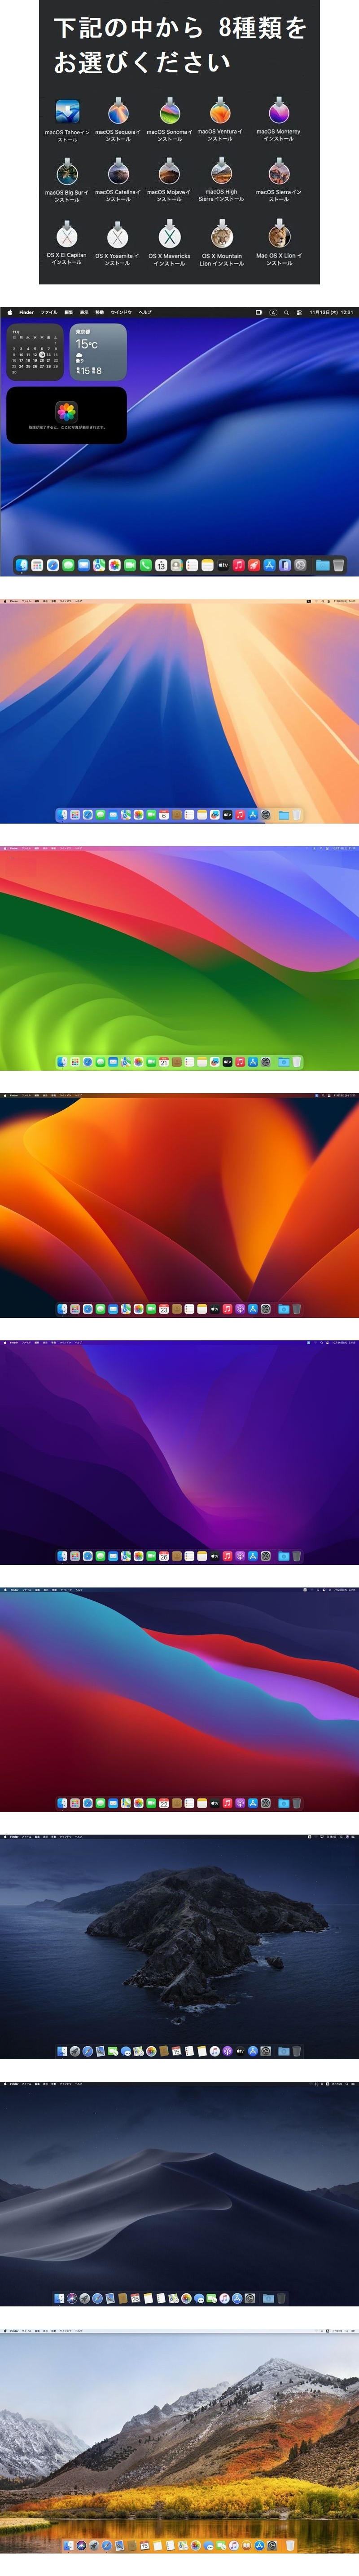This screenshot has width=359, height=2576.
Task: Pick the OS X Yosemite installer icon
Action: pos(118,236)
